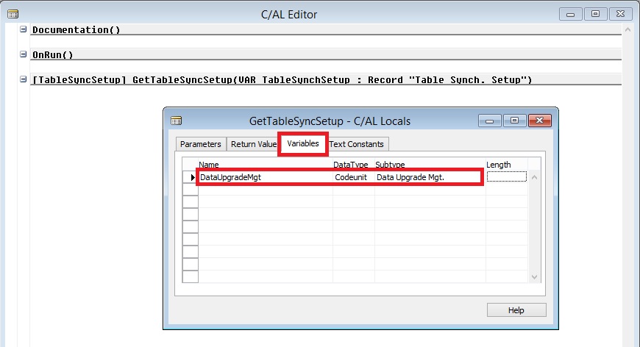Screen dimensions: 640x347
Task: Open the Text Constants tab
Action: click(x=358, y=144)
